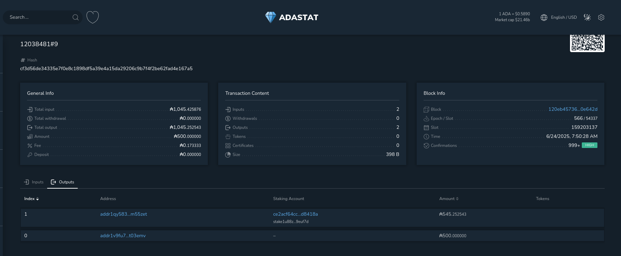Click the globe language icon
This screenshot has height=256, width=621.
544,17
